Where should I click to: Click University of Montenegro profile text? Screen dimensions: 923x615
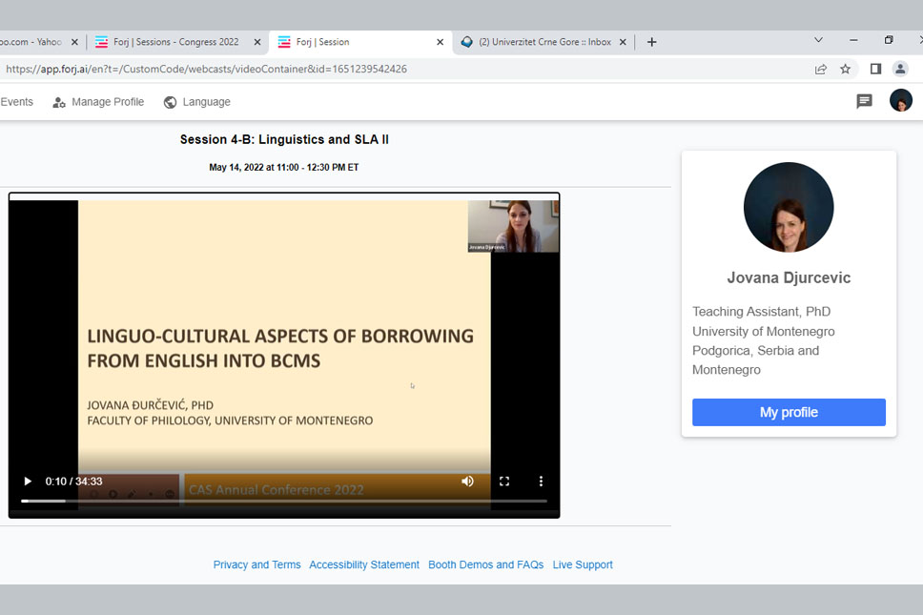click(x=764, y=331)
